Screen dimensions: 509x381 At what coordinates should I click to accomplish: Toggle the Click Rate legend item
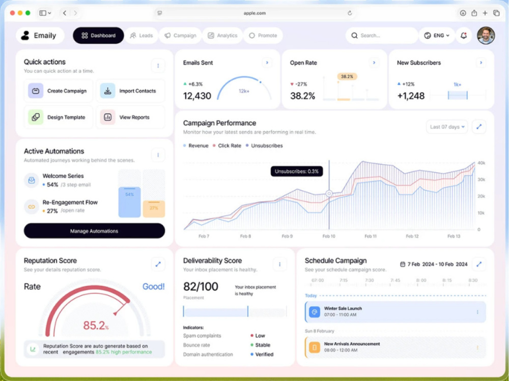(227, 145)
